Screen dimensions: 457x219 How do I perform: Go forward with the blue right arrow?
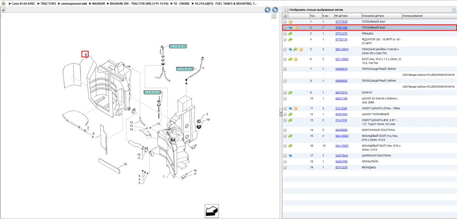point(274,10)
